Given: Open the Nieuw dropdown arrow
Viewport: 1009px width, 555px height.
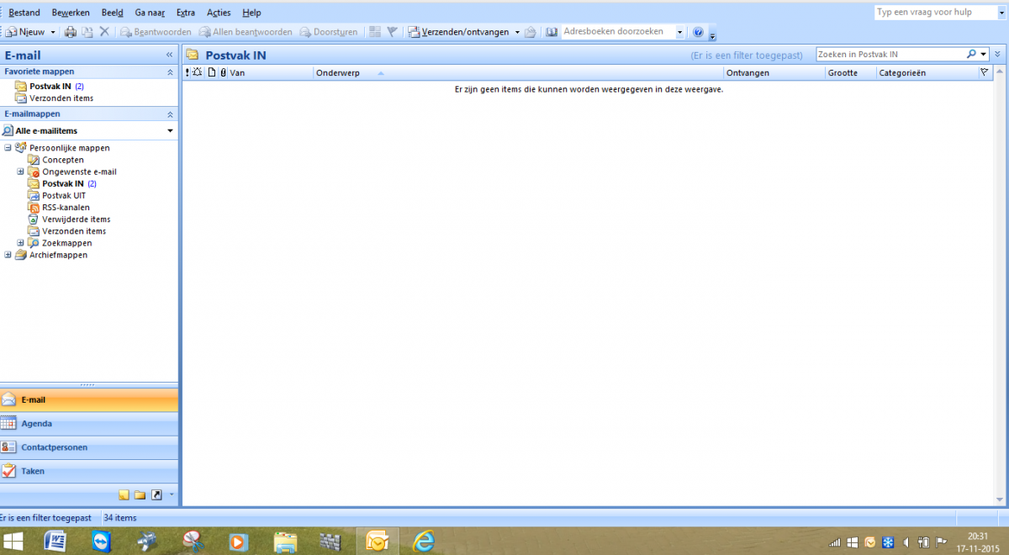Looking at the screenshot, I should pos(53,32).
